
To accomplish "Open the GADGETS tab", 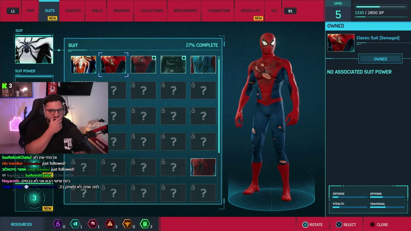I will pyautogui.click(x=73, y=11).
